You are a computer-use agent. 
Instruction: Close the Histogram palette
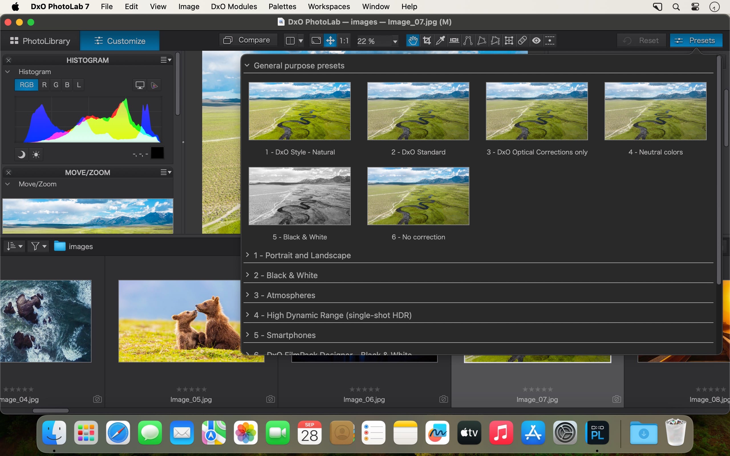(x=9, y=60)
